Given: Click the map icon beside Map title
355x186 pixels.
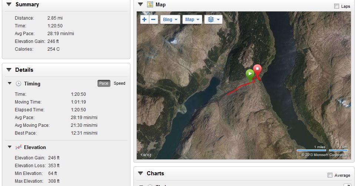Looking at the screenshot, I should pyautogui.click(x=150, y=5).
